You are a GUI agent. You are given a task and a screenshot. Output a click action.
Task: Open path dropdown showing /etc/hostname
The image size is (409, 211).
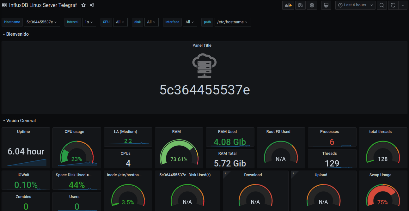click(x=233, y=22)
